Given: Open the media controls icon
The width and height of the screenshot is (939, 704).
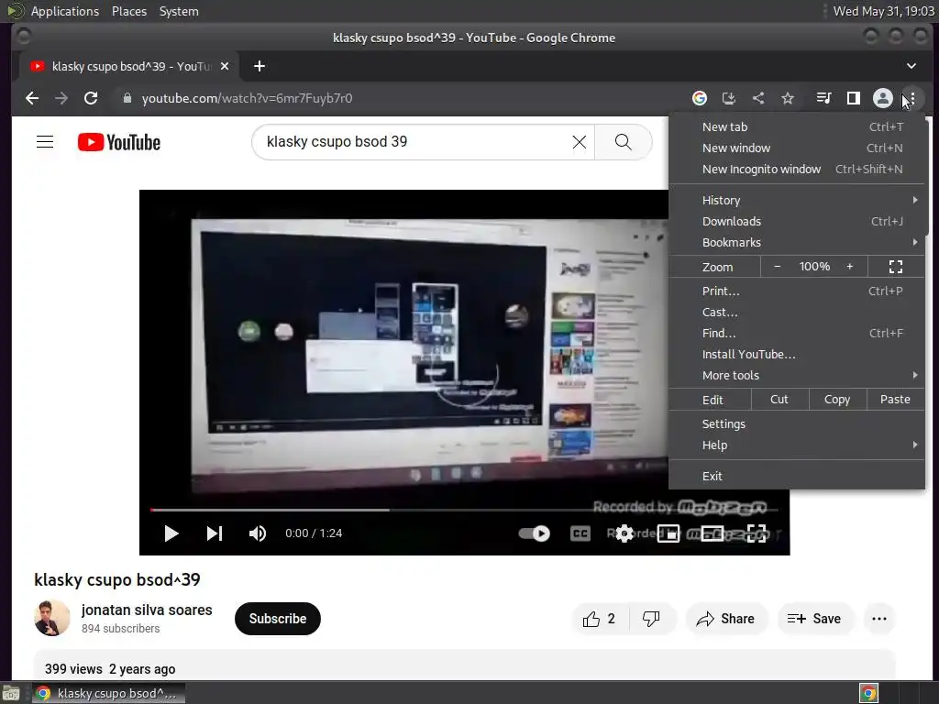Looking at the screenshot, I should point(824,98).
